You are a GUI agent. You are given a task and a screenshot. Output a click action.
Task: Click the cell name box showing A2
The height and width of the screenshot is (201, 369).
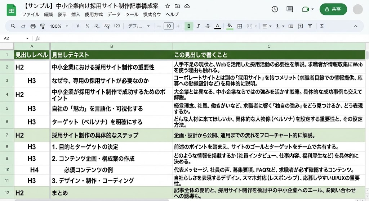(14, 38)
